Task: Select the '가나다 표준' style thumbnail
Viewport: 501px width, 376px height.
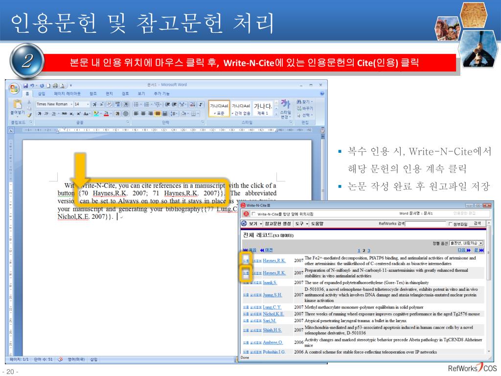Action: click(x=219, y=108)
